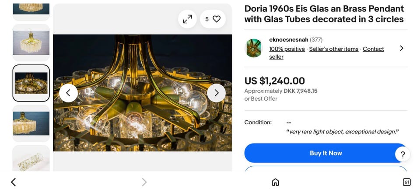Go forward using the browser forward arrow
The width and height of the screenshot is (420, 193).
click(x=144, y=182)
